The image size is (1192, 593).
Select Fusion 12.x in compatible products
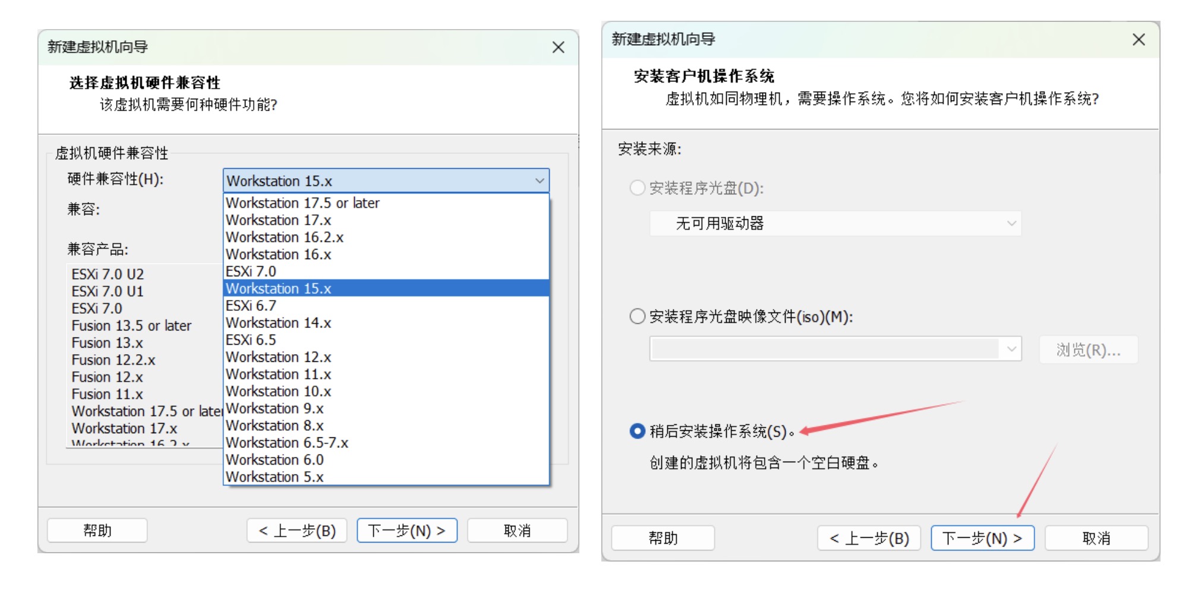[108, 378]
